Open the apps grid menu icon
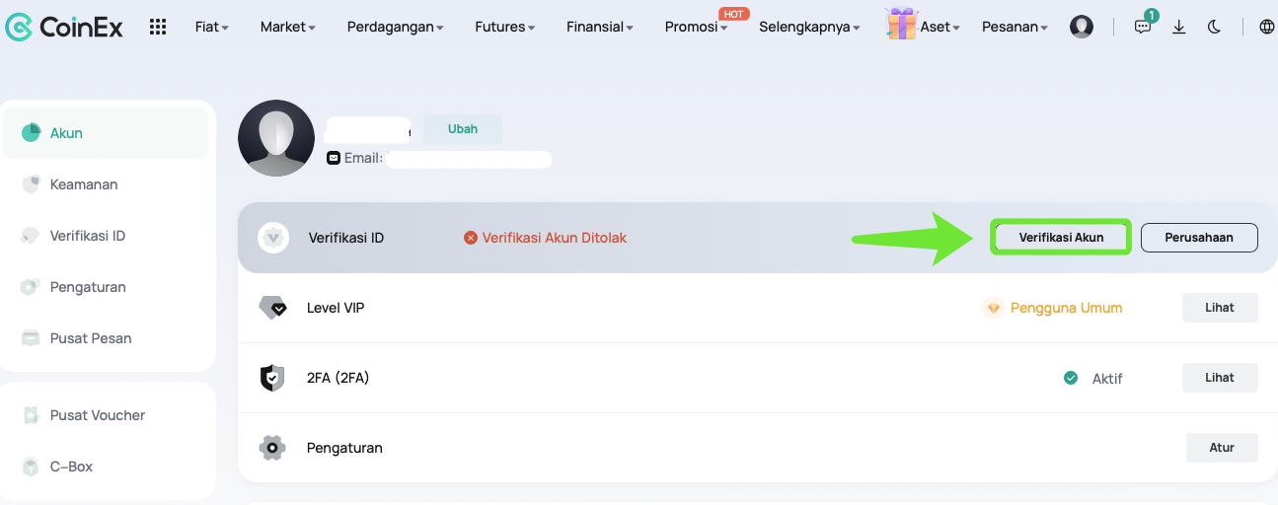This screenshot has height=505, width=1278. point(158,27)
